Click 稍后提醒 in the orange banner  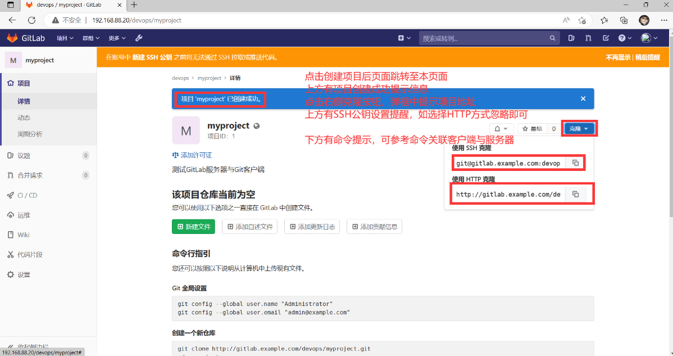pos(648,57)
